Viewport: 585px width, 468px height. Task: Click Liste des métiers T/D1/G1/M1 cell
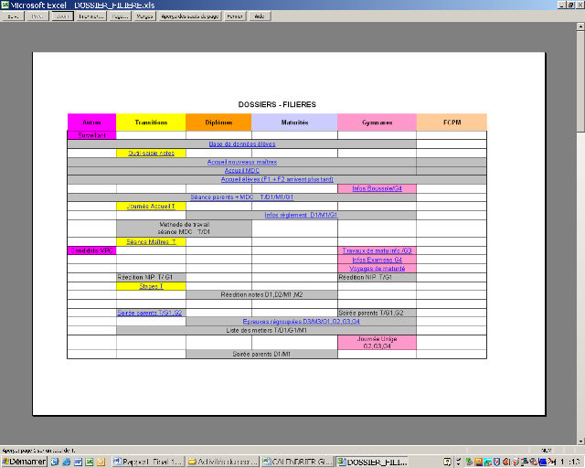click(266, 330)
